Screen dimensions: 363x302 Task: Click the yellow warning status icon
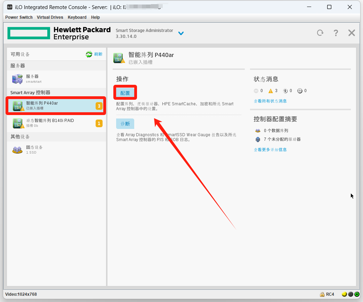point(271,91)
